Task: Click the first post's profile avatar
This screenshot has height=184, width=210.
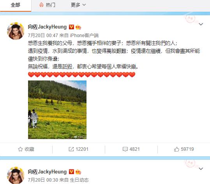Action: tap(16, 31)
